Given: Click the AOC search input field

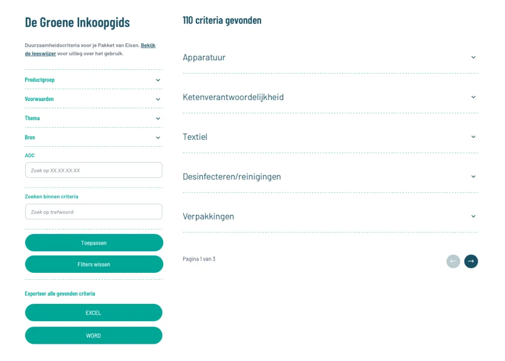Looking at the screenshot, I should click(94, 169).
